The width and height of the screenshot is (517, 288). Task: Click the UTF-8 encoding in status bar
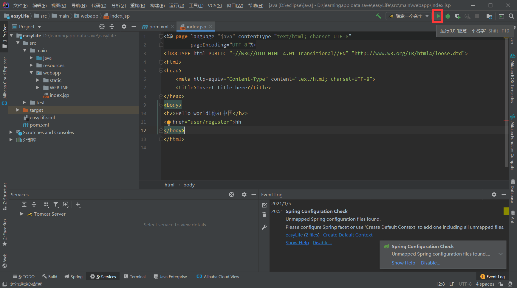(x=465, y=284)
